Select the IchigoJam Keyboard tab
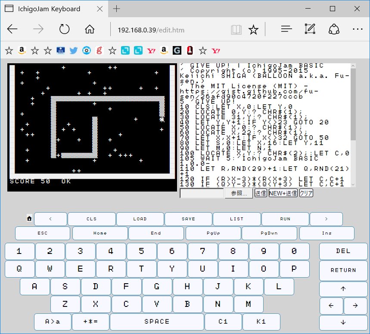The image size is (370, 334). (54, 9)
